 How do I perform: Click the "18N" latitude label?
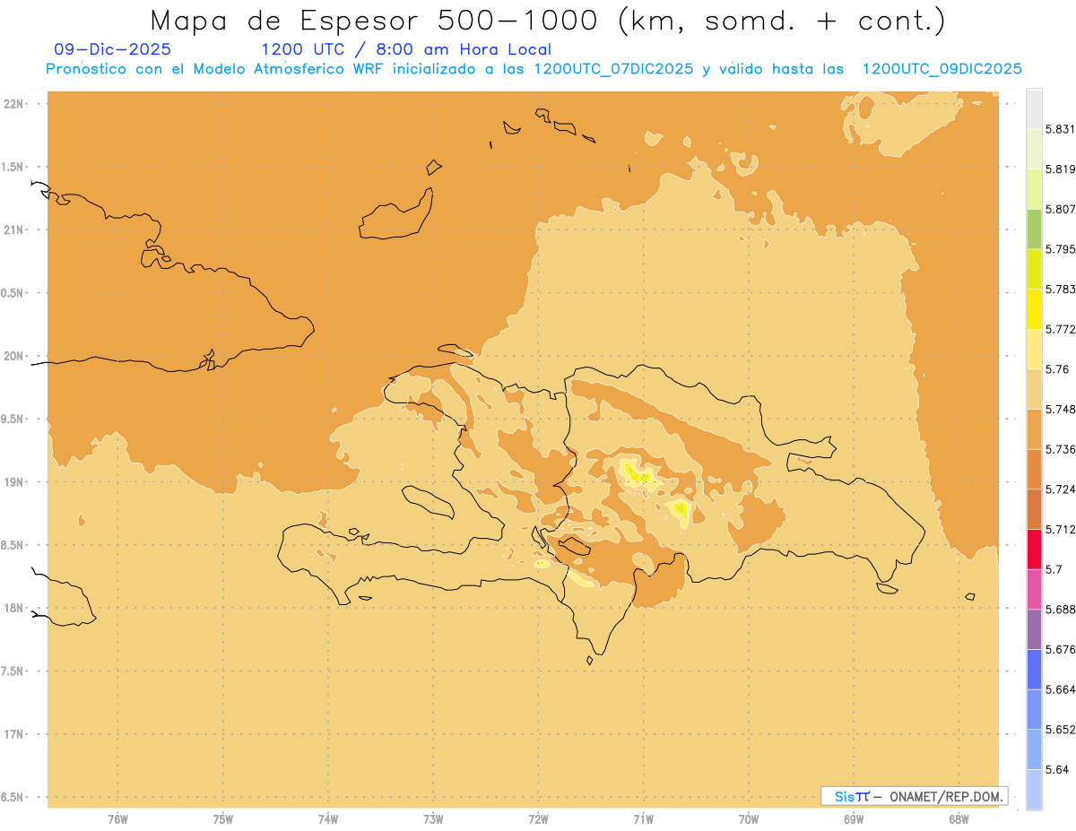14,608
